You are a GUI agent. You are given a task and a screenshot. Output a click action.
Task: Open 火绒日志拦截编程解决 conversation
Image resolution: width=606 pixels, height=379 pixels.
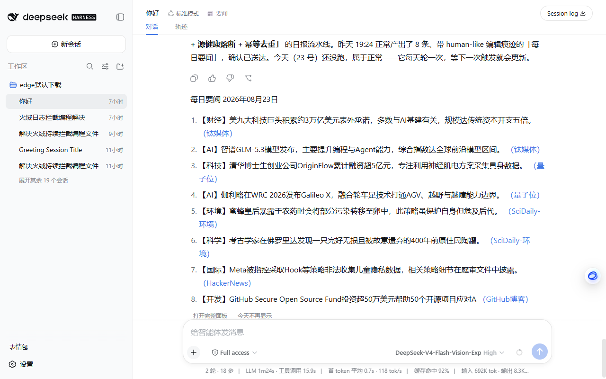pos(66,117)
